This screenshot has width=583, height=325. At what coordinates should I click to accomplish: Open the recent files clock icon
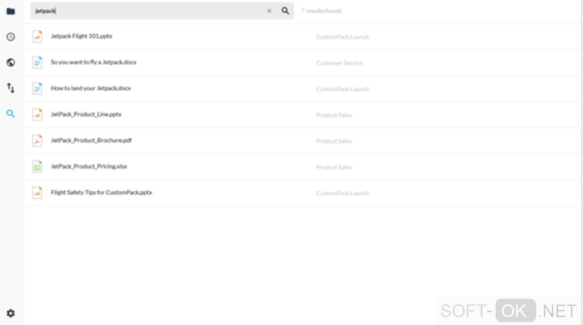(x=10, y=37)
